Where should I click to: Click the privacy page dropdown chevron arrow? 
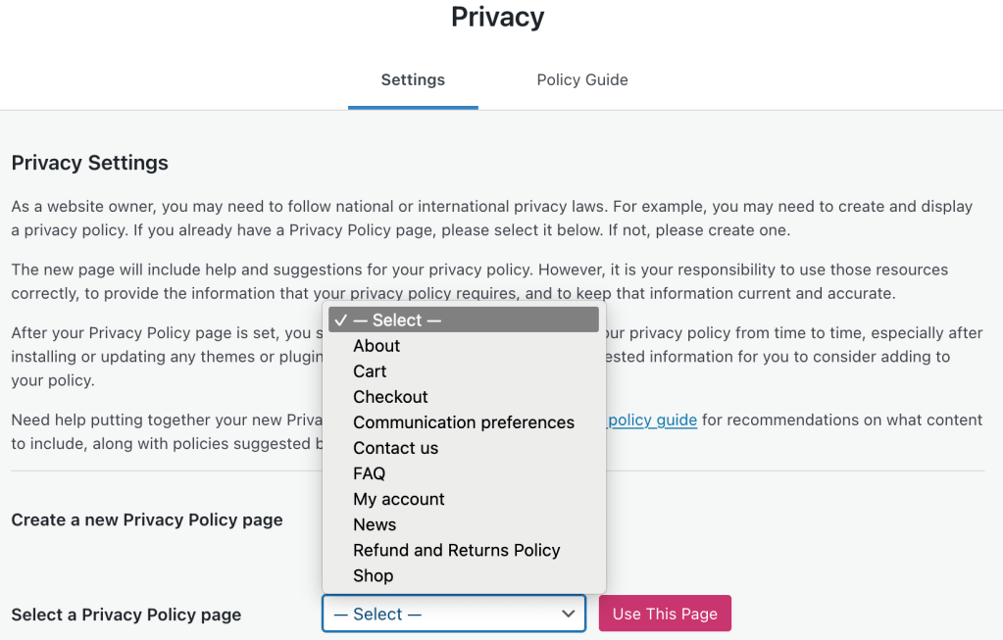pyautogui.click(x=568, y=615)
